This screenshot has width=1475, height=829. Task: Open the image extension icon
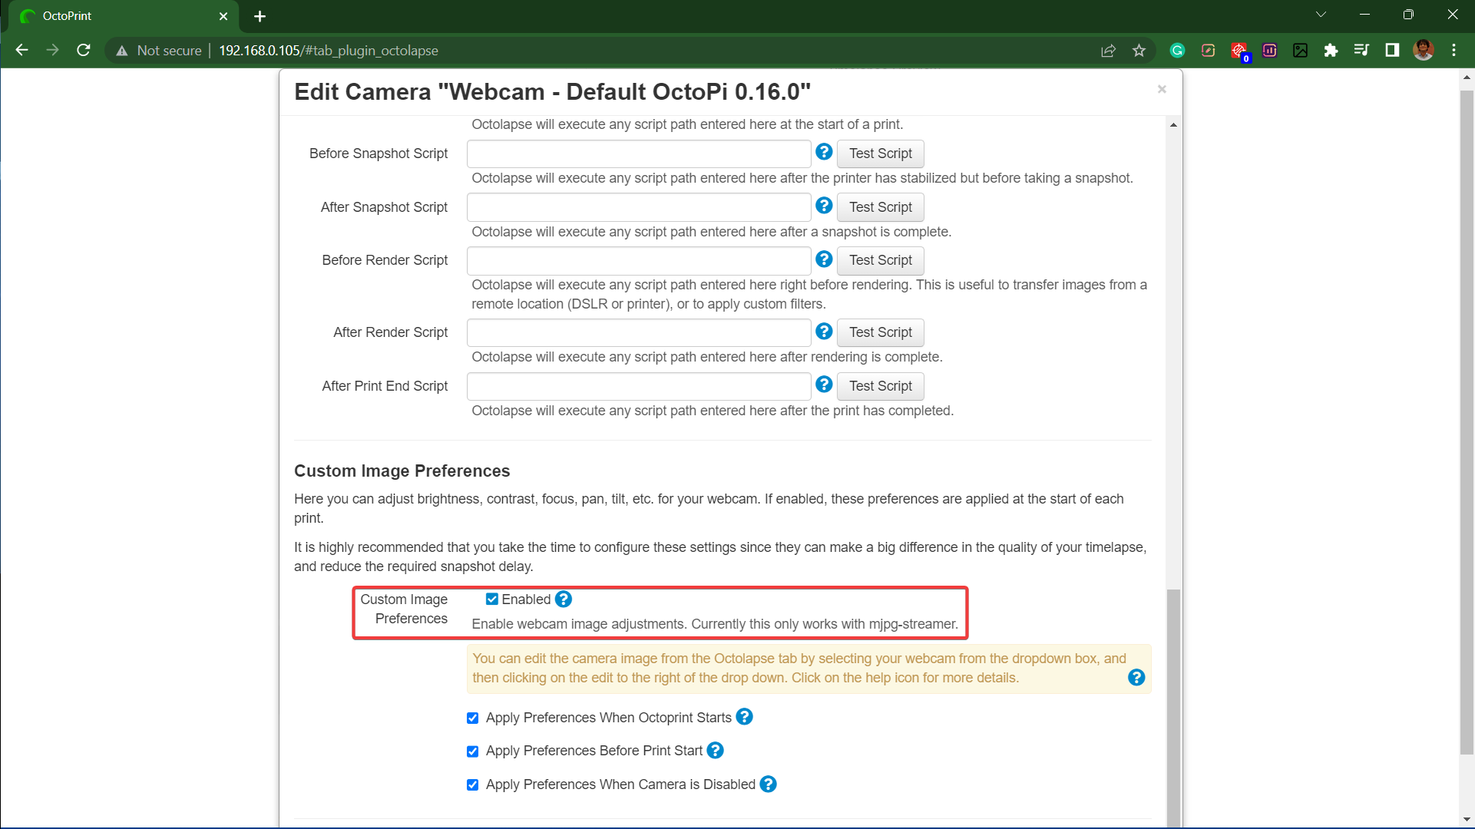click(x=1300, y=51)
